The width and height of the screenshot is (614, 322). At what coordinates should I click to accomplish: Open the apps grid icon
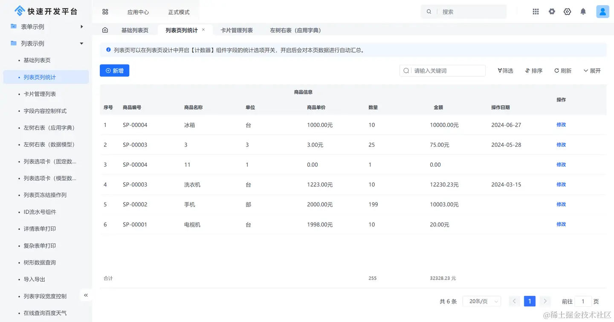(x=536, y=12)
